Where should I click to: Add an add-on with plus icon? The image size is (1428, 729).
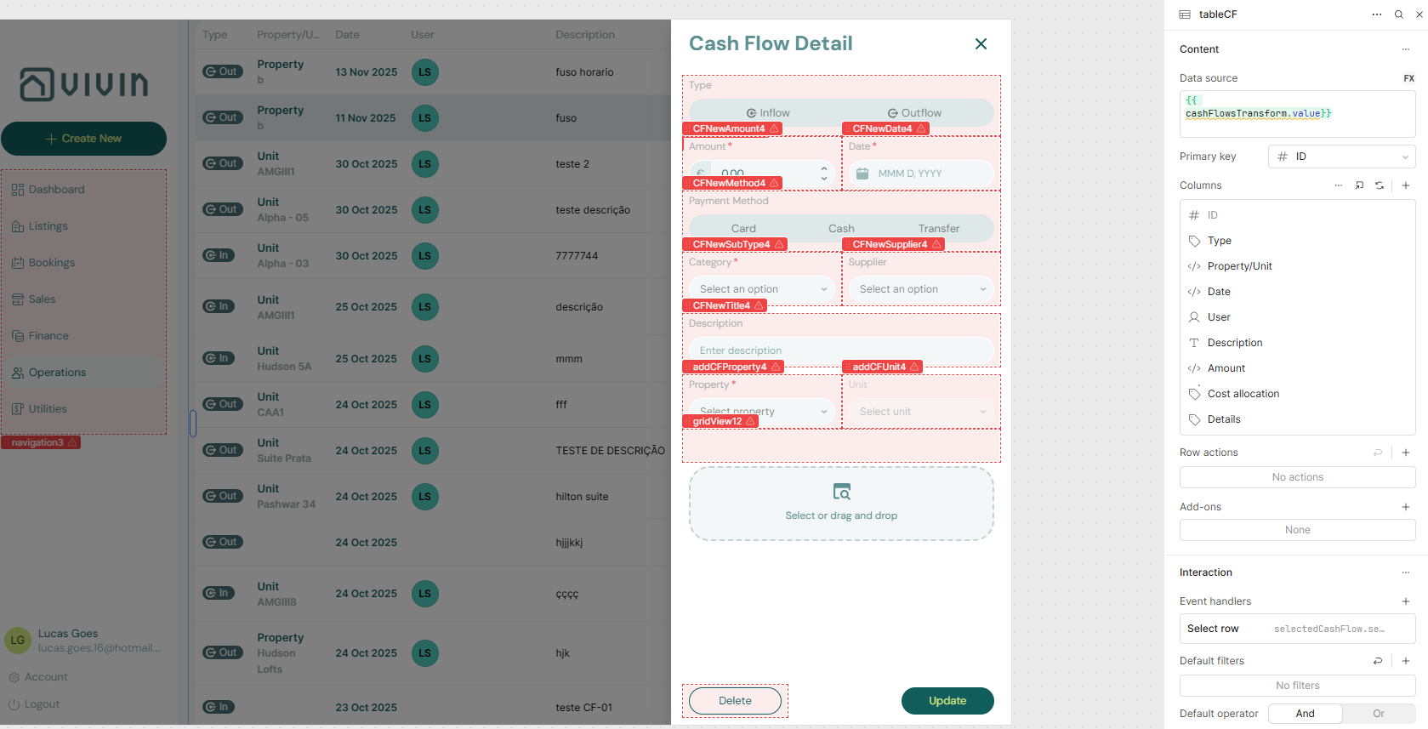(1406, 507)
